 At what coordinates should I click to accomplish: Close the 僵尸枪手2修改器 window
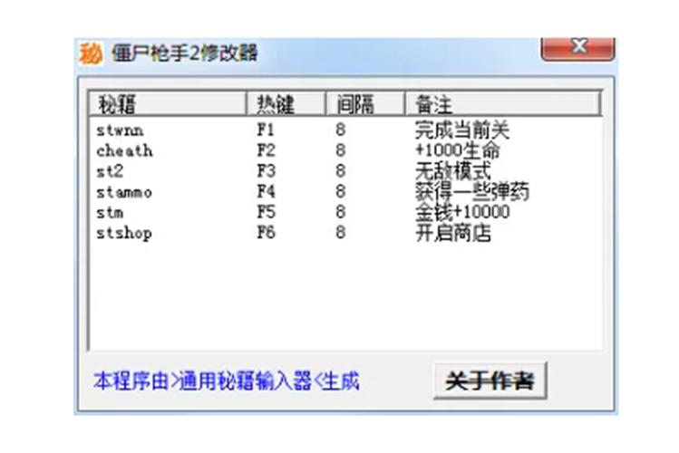tap(577, 47)
